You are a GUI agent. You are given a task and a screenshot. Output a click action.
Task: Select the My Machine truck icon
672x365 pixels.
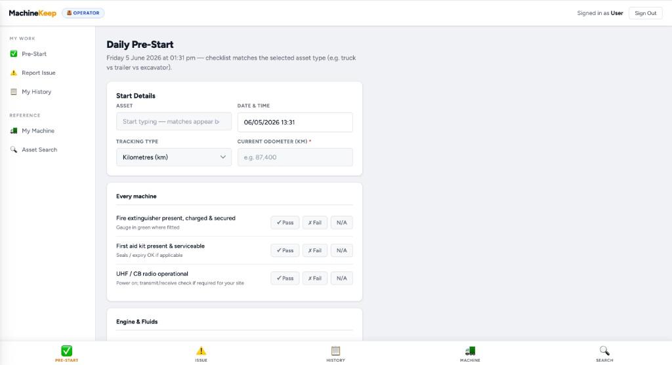point(14,131)
